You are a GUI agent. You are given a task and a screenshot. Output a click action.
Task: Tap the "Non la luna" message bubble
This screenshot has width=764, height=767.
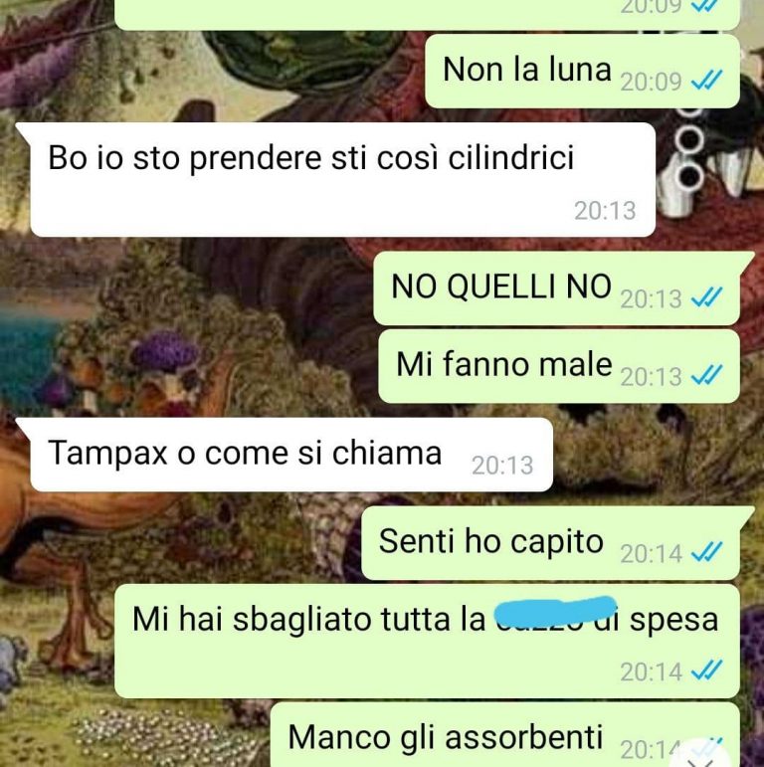tap(582, 72)
